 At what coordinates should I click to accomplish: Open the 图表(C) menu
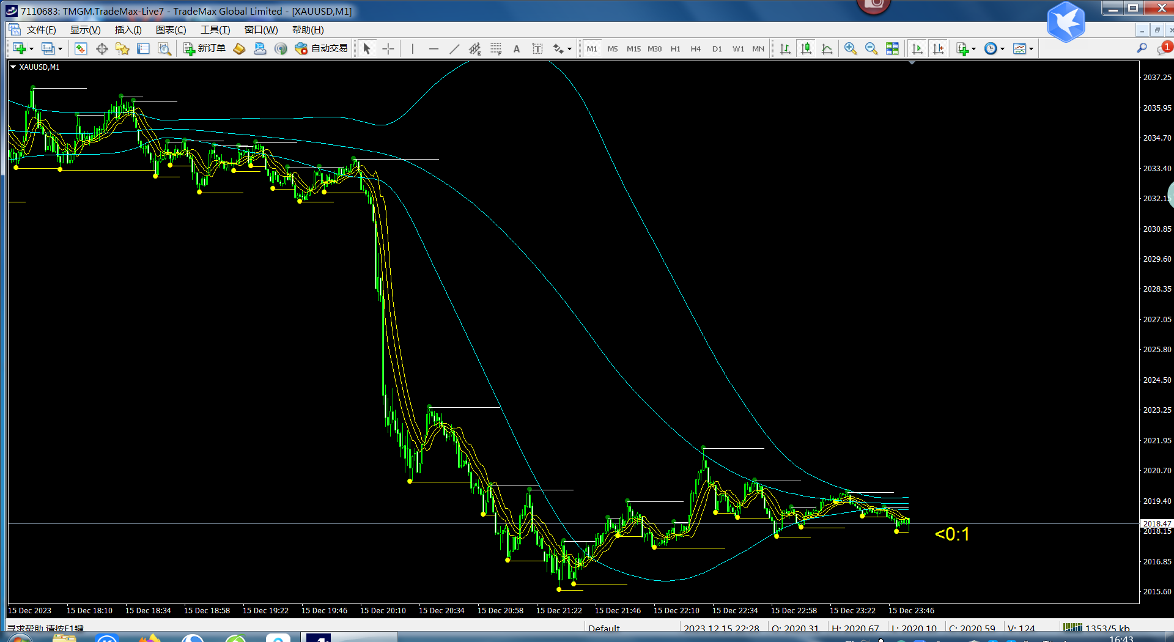click(171, 30)
